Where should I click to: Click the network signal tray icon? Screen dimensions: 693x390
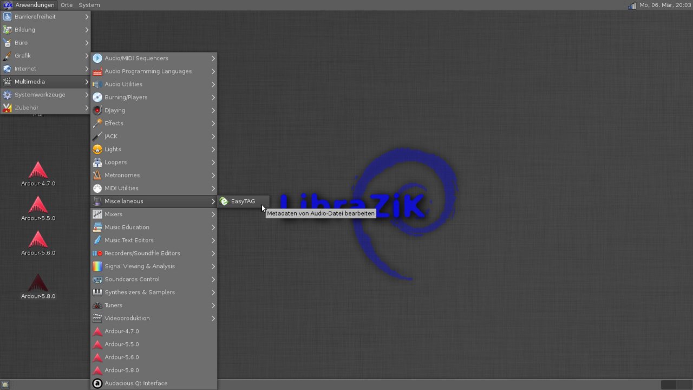[x=632, y=5]
